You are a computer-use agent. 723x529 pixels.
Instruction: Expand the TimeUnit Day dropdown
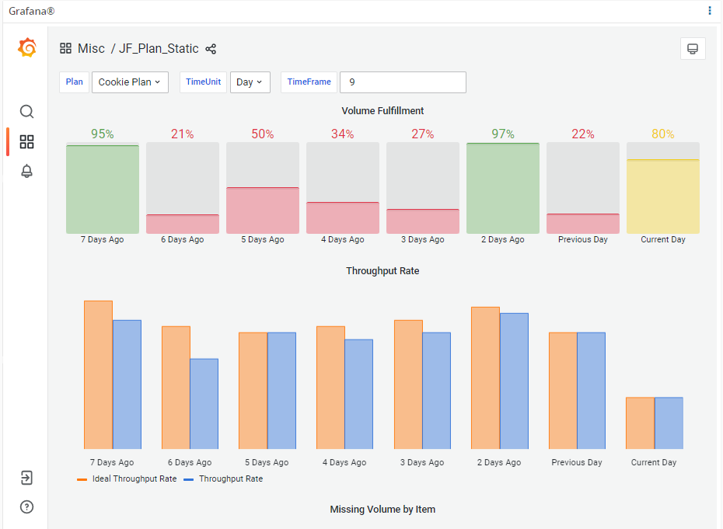[x=250, y=82]
